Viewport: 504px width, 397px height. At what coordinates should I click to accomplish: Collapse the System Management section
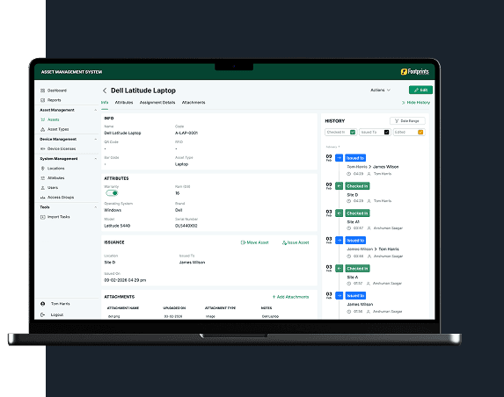(x=96, y=159)
